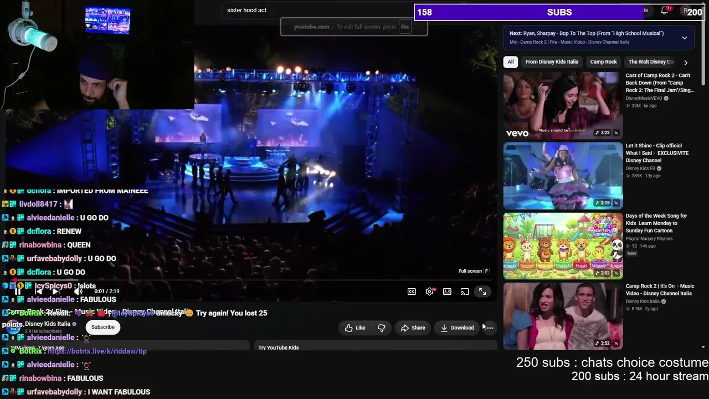Like the Camp Rock 2 video

[354, 328]
